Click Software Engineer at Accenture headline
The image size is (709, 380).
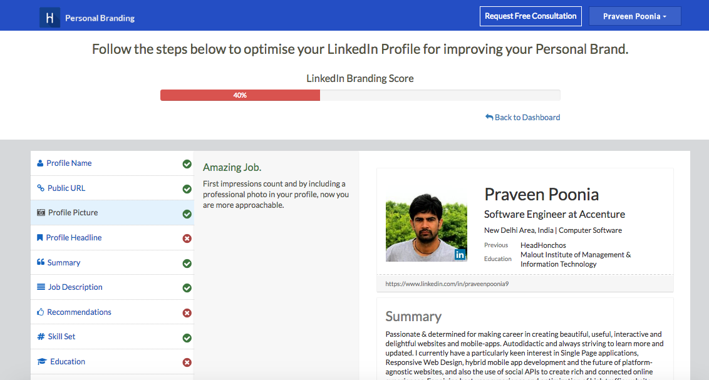(554, 214)
